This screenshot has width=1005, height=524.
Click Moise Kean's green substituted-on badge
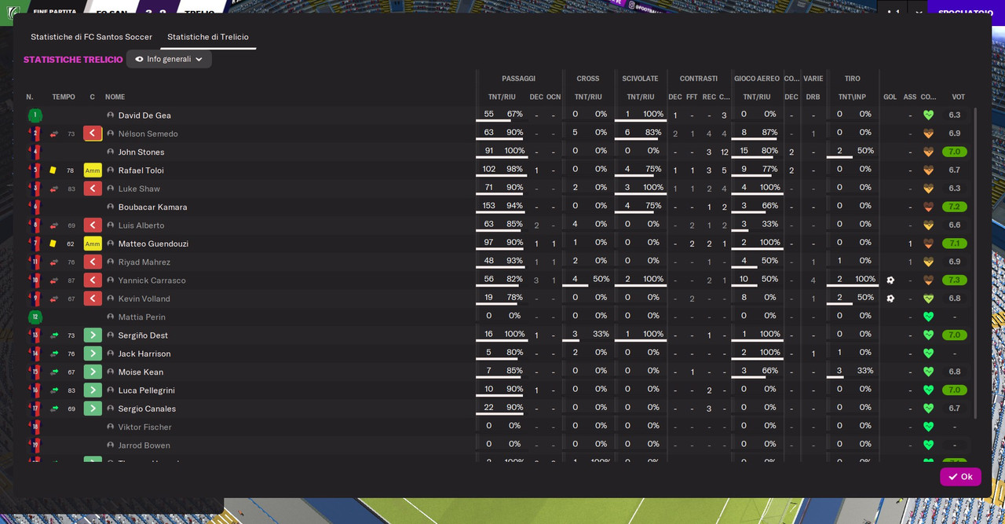click(93, 372)
